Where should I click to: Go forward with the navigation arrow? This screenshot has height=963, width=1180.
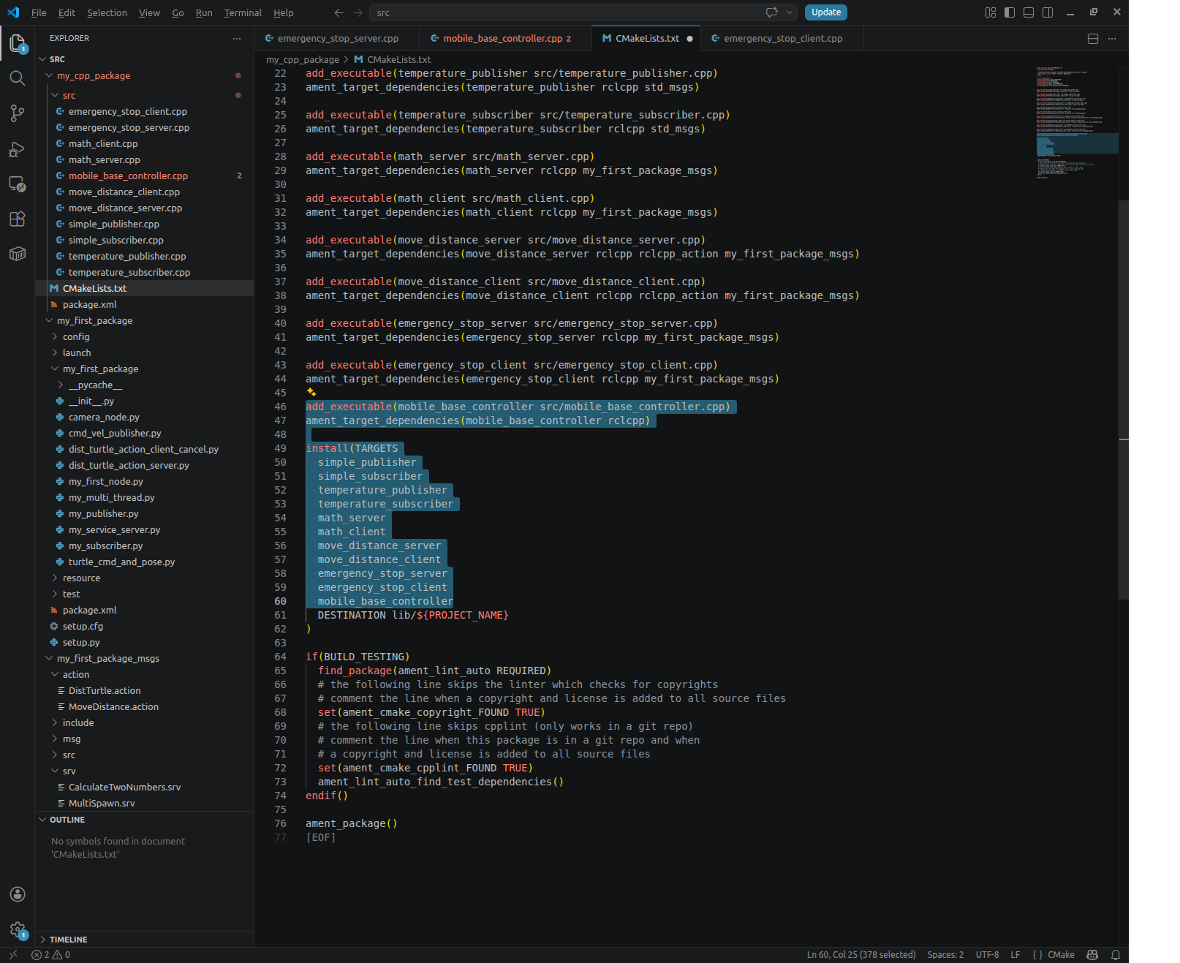point(358,12)
